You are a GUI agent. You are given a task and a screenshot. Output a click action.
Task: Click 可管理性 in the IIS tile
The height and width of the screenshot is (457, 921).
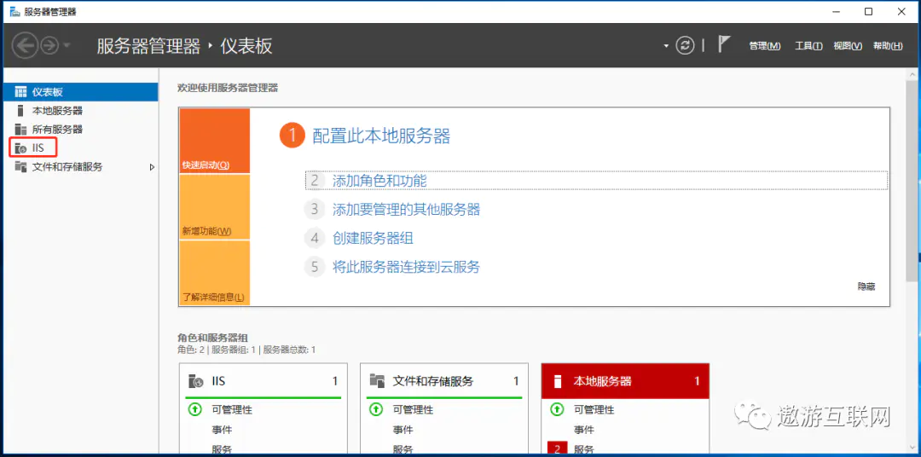pyautogui.click(x=232, y=410)
